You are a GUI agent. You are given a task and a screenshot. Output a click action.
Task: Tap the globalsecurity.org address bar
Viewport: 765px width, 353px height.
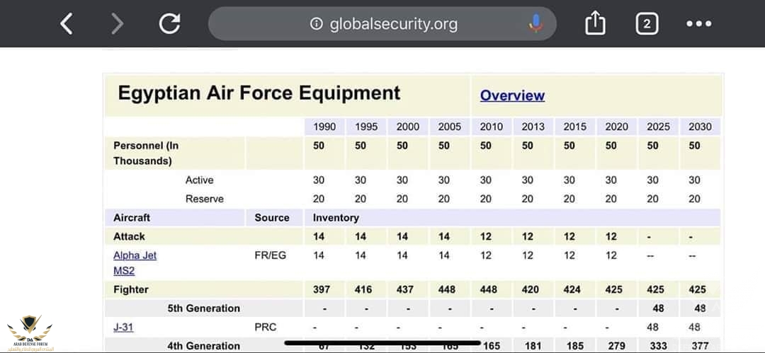(393, 24)
